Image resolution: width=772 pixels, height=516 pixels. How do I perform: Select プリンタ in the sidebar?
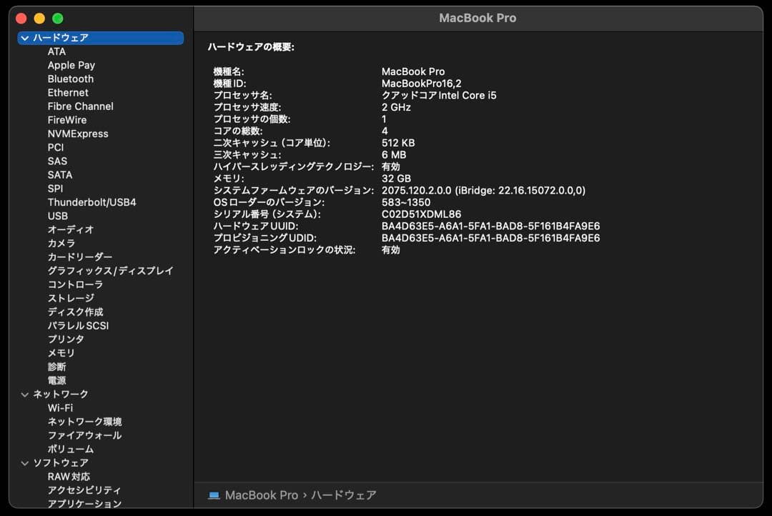(x=66, y=339)
